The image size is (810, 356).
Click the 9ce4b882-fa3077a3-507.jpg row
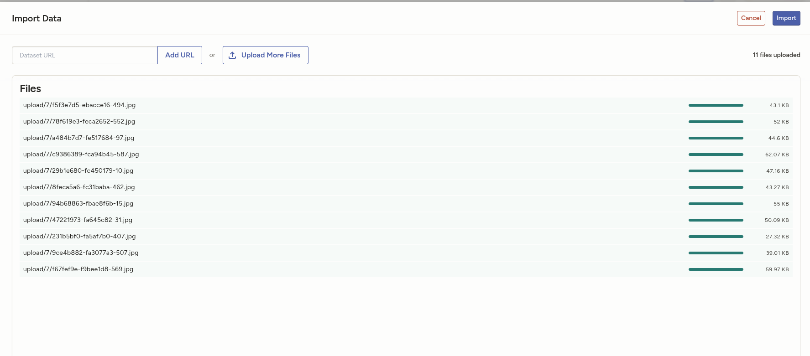81,253
